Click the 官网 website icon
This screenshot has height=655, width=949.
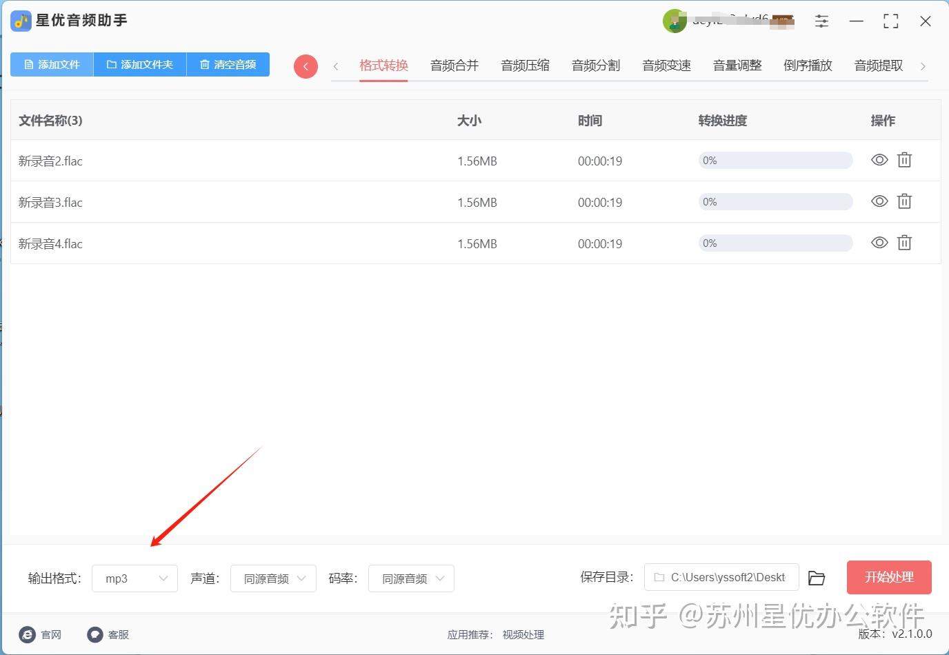(28, 634)
